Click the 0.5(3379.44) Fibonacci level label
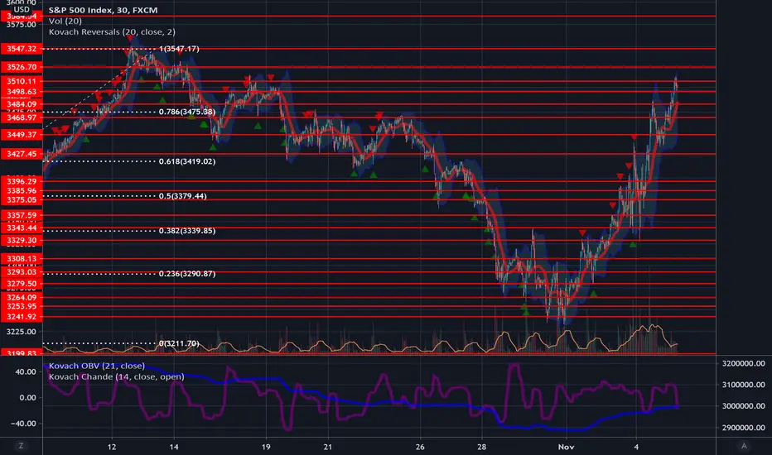The height and width of the screenshot is (455, 772). click(x=183, y=196)
